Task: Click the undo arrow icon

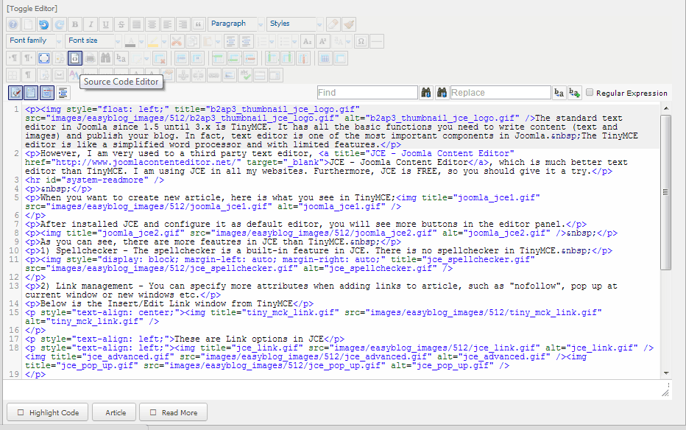Action: click(x=43, y=24)
